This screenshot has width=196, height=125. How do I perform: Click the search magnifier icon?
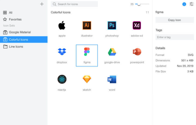(x=54, y=4)
